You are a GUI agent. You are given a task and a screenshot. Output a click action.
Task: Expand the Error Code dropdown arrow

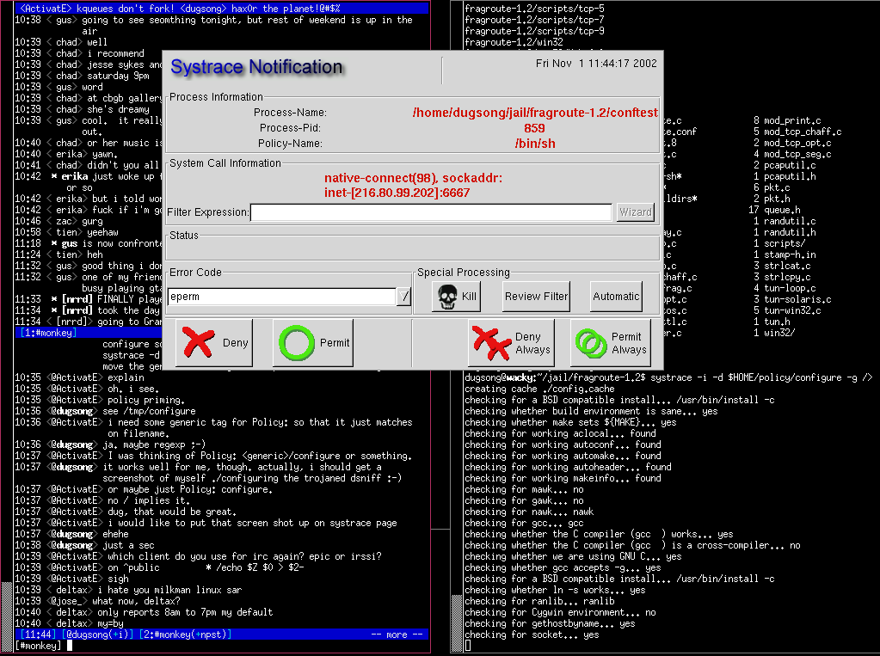403,297
